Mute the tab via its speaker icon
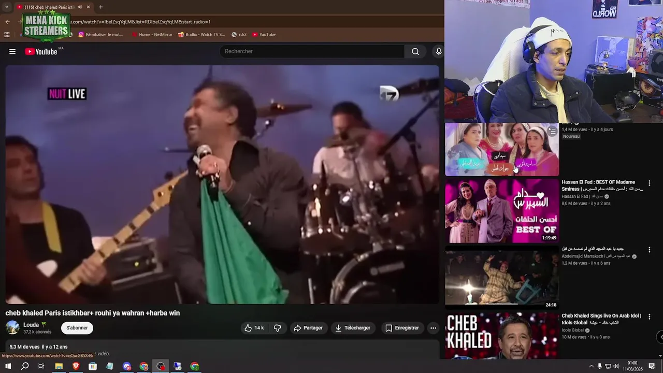Viewport: 663px width, 373px height. point(80,7)
